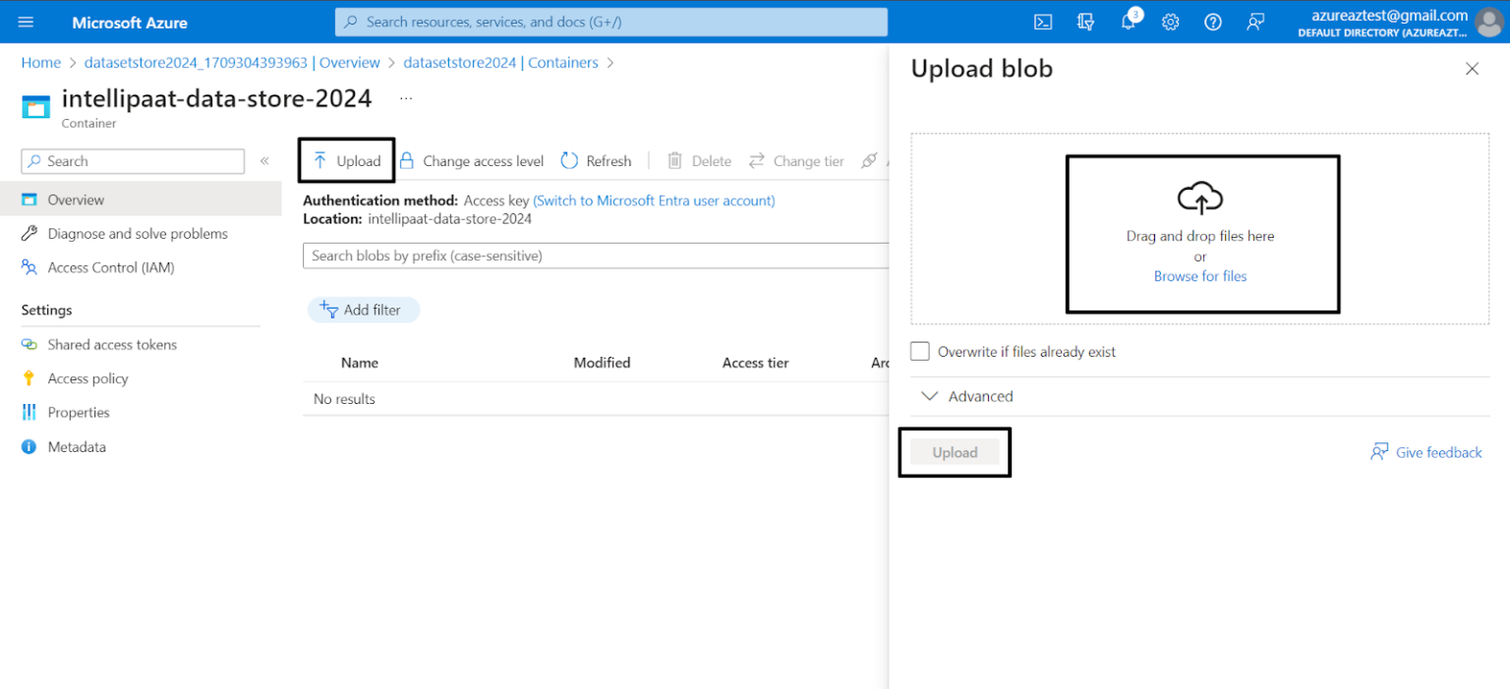Enable Overwrite if files already exist
The image size is (1510, 689).
click(x=919, y=351)
